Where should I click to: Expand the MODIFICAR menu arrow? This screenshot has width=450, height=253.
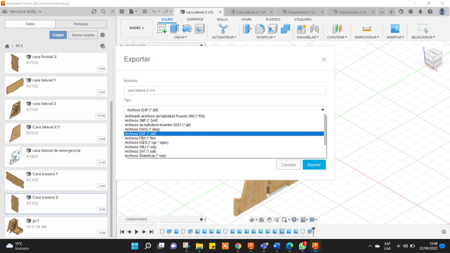coord(274,37)
